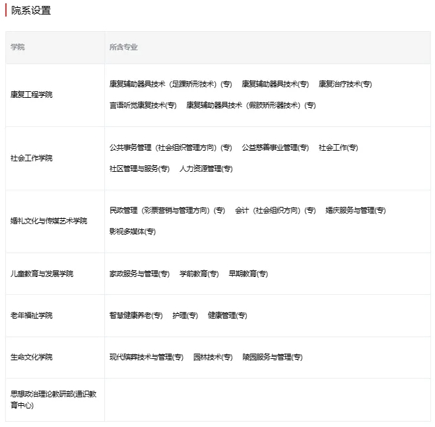Select 学前教育(专) major

pos(199,274)
